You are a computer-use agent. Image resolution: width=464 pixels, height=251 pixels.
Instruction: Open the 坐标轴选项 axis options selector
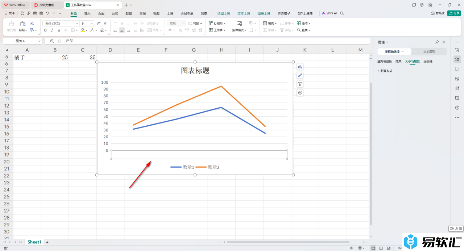coord(394,51)
